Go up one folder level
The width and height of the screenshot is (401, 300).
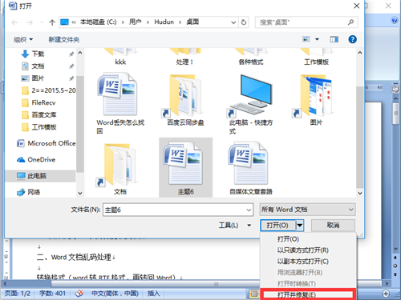[x=52, y=22]
